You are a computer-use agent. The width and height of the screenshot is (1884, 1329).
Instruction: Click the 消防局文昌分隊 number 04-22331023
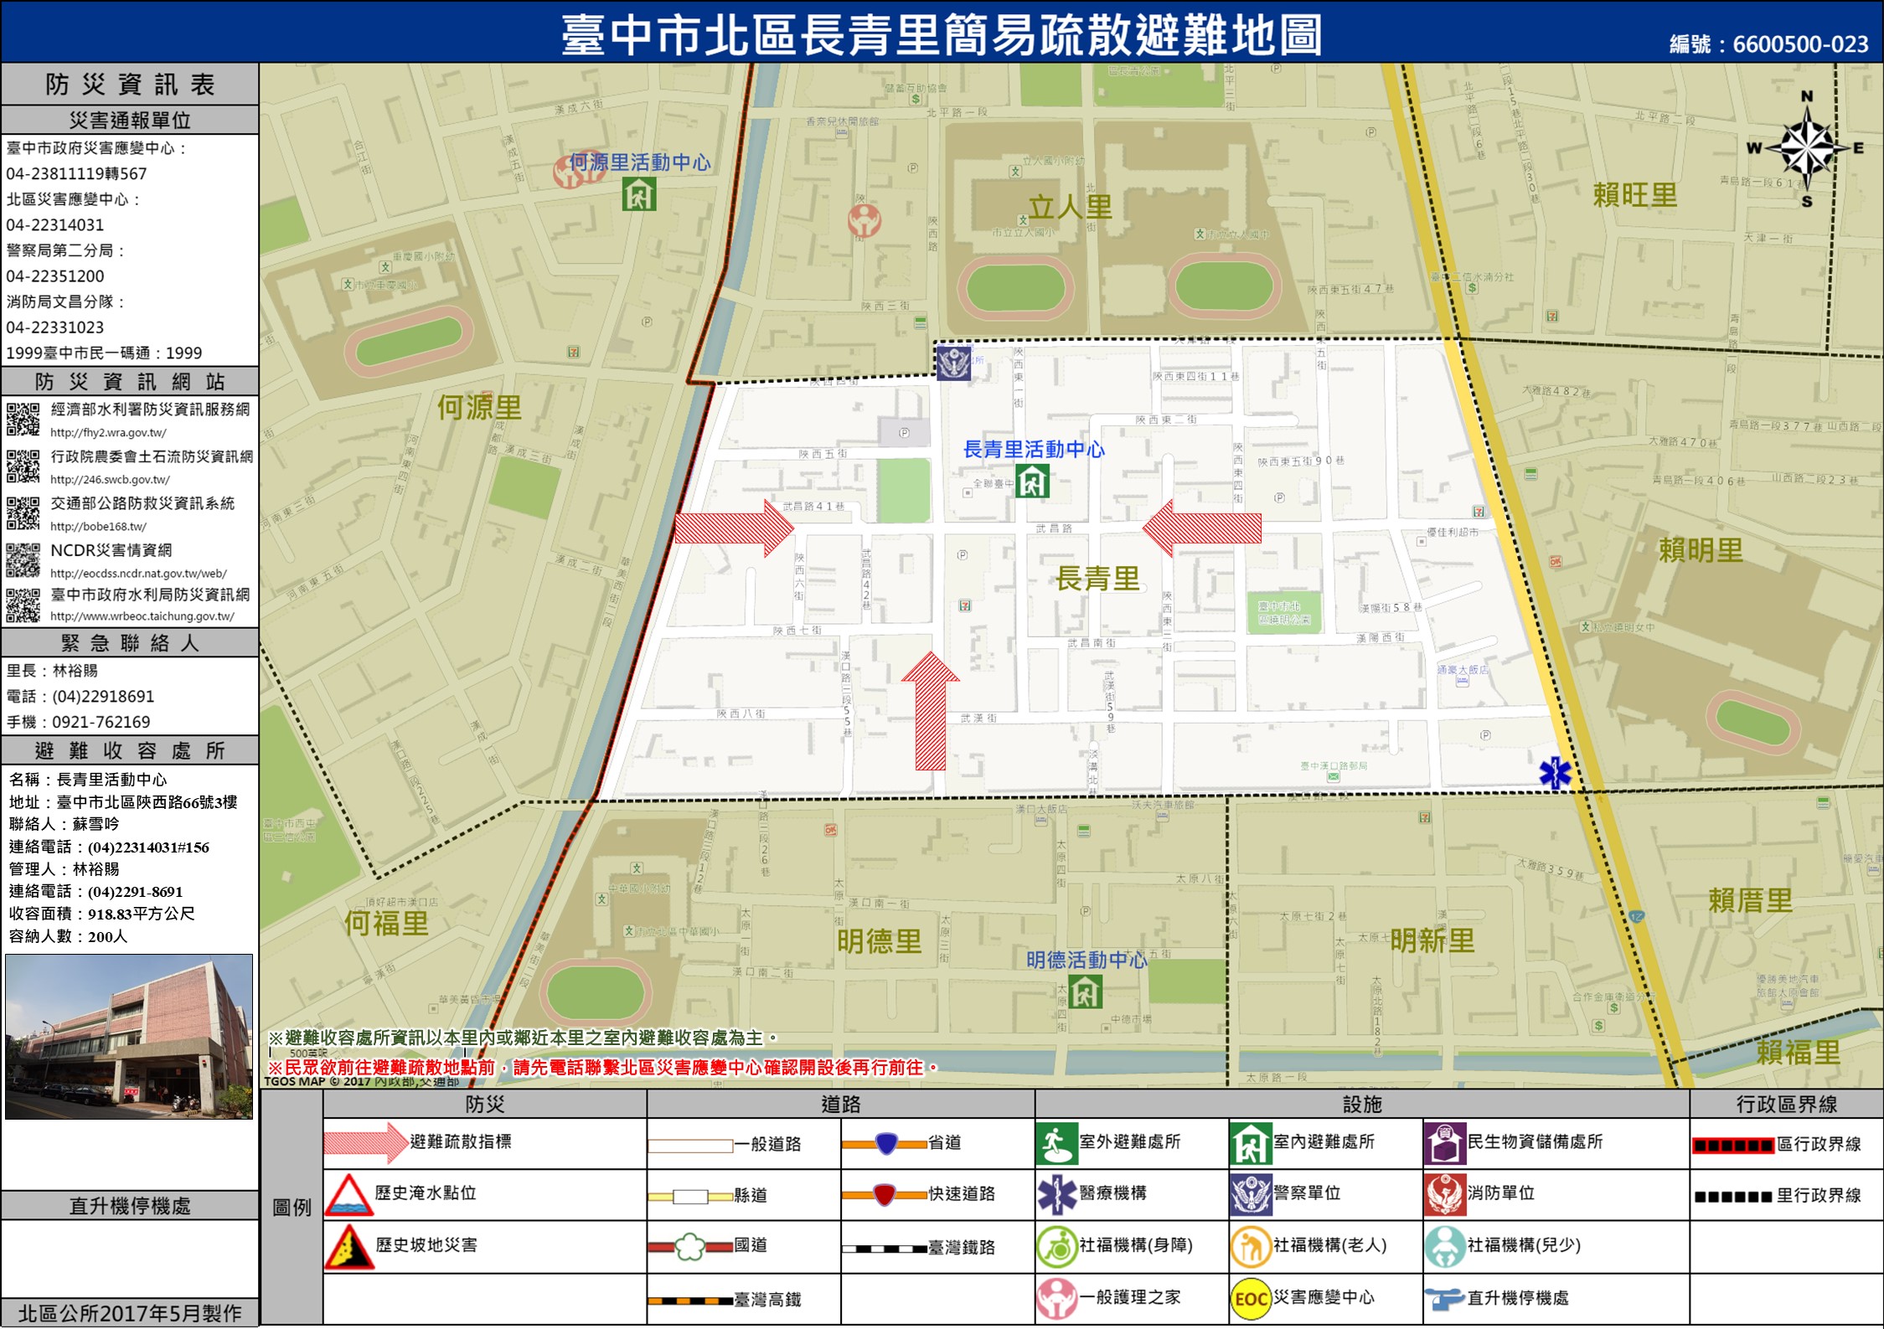click(x=55, y=327)
